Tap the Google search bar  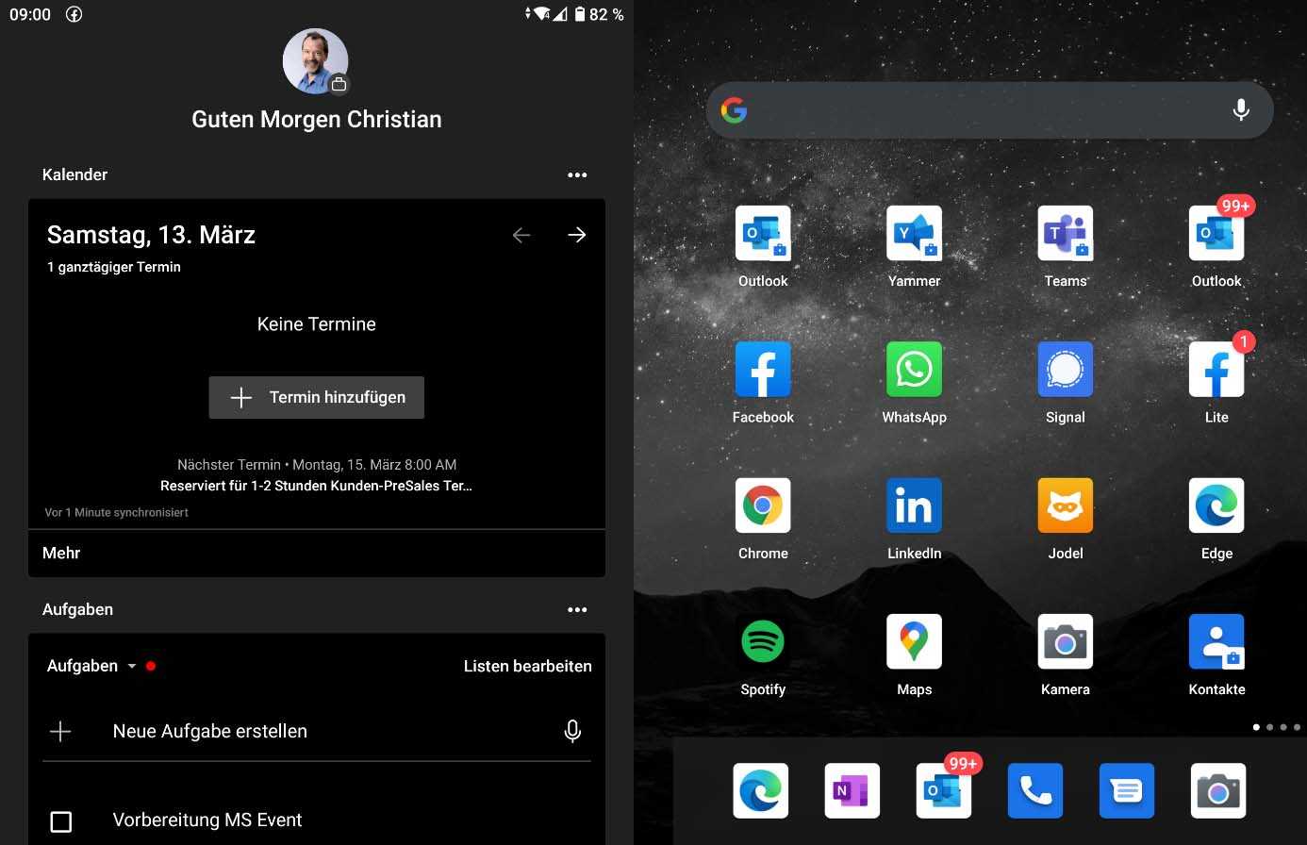tap(989, 110)
